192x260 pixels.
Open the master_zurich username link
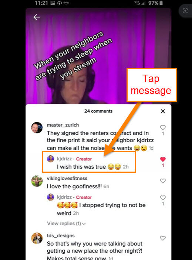pos(63,125)
